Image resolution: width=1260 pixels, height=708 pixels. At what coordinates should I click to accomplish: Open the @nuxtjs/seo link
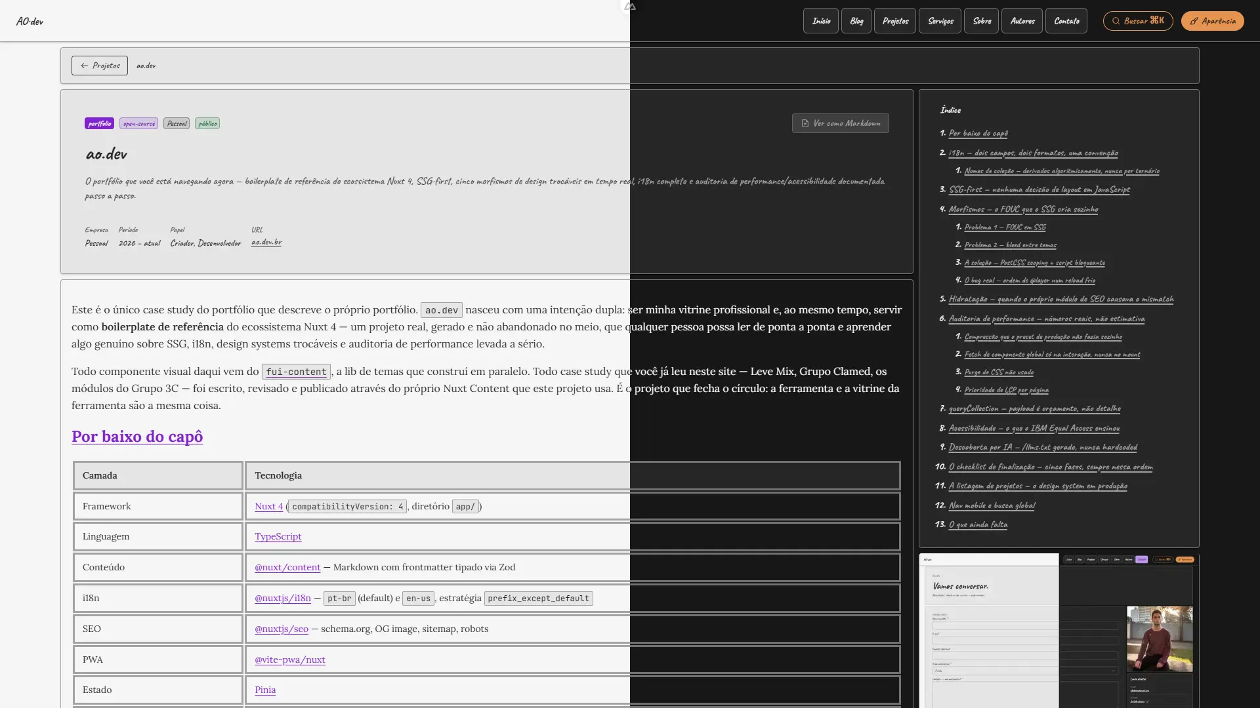coord(282,629)
